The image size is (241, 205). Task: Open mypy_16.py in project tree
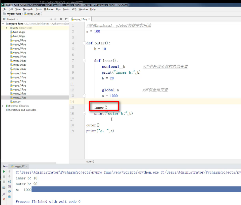pyautogui.click(x=18, y=93)
